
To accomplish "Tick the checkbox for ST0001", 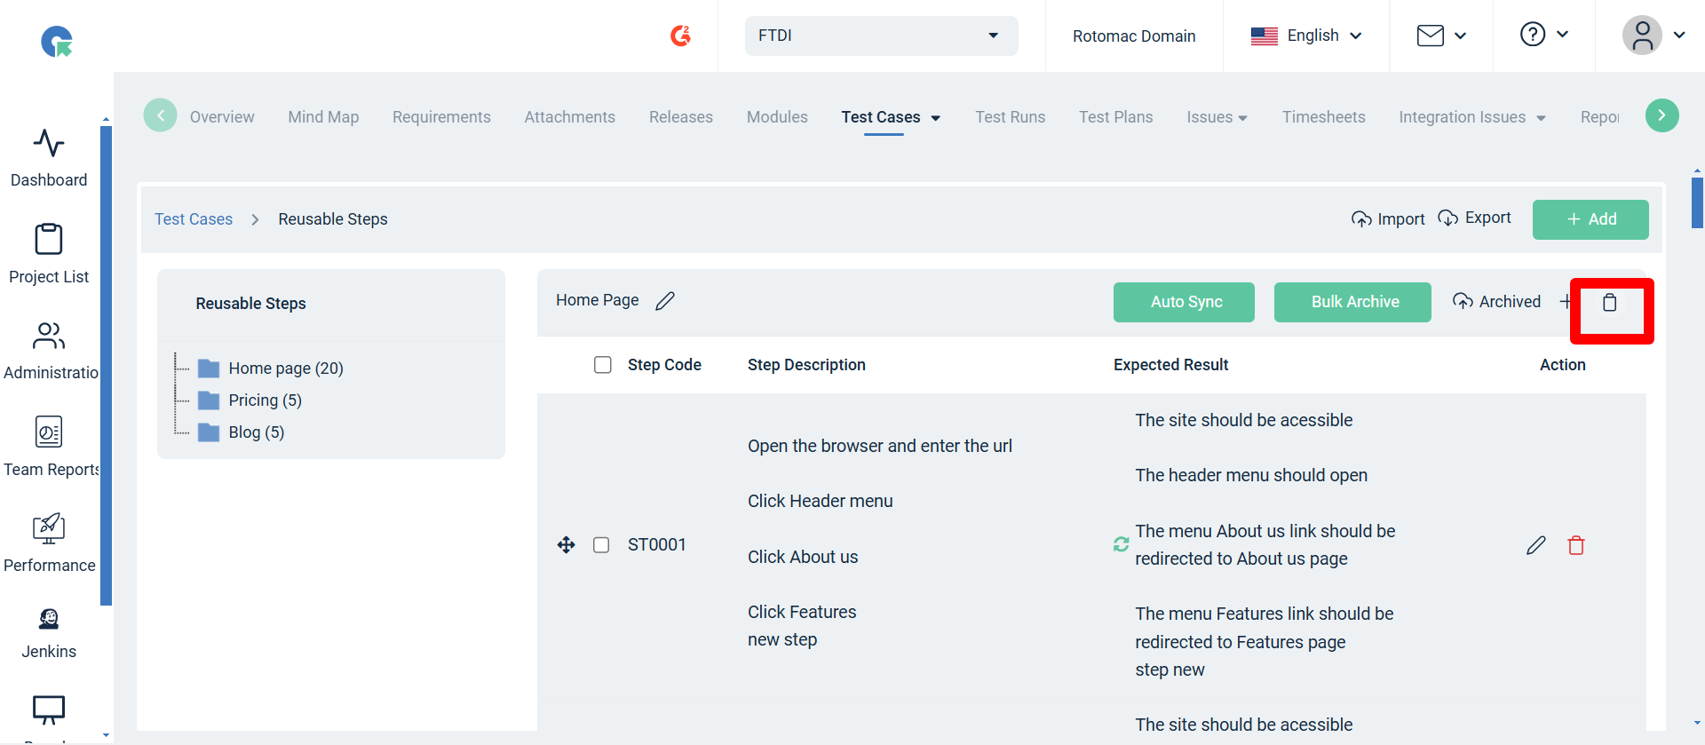I will pos(601,545).
